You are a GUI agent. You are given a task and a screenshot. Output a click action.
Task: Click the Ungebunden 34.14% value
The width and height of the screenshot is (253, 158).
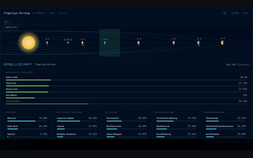pyautogui.click(x=243, y=101)
